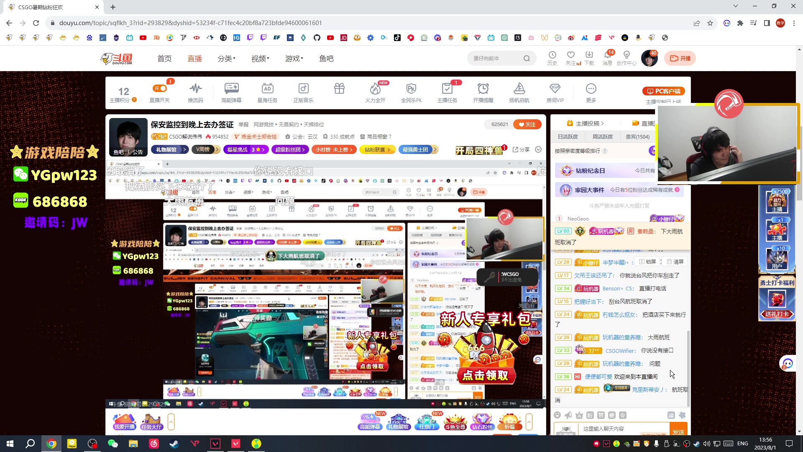The image size is (803, 452).
Task: Open the 全民乐PK icon
Action: [411, 92]
